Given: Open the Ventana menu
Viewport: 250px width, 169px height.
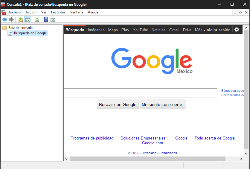Looking at the screenshot, I should coord(77,12).
